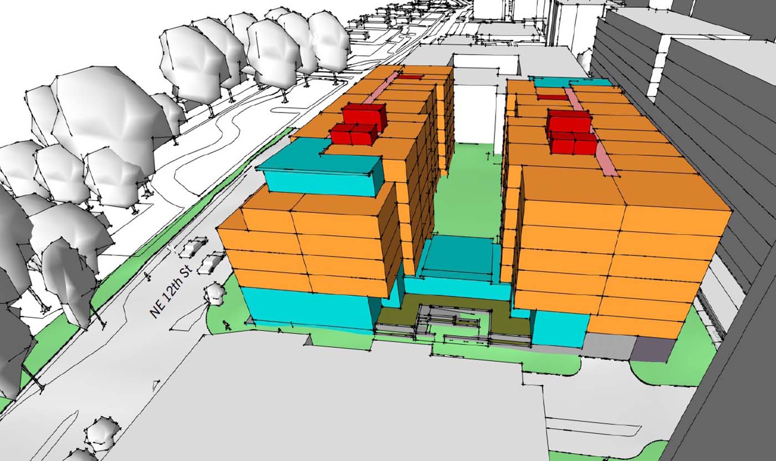Click the cyan ground floor of right building

click(560, 328)
